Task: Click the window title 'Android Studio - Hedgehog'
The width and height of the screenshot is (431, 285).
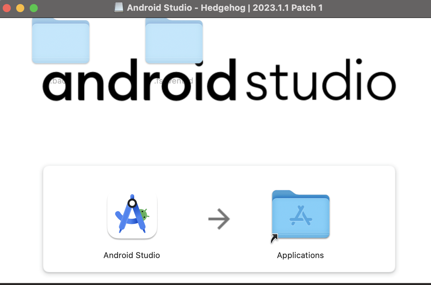Action: (225, 8)
